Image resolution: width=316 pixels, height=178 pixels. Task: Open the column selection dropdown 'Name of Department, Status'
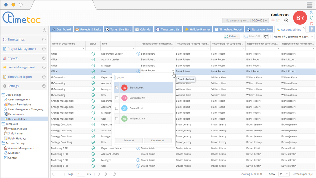point(293,37)
